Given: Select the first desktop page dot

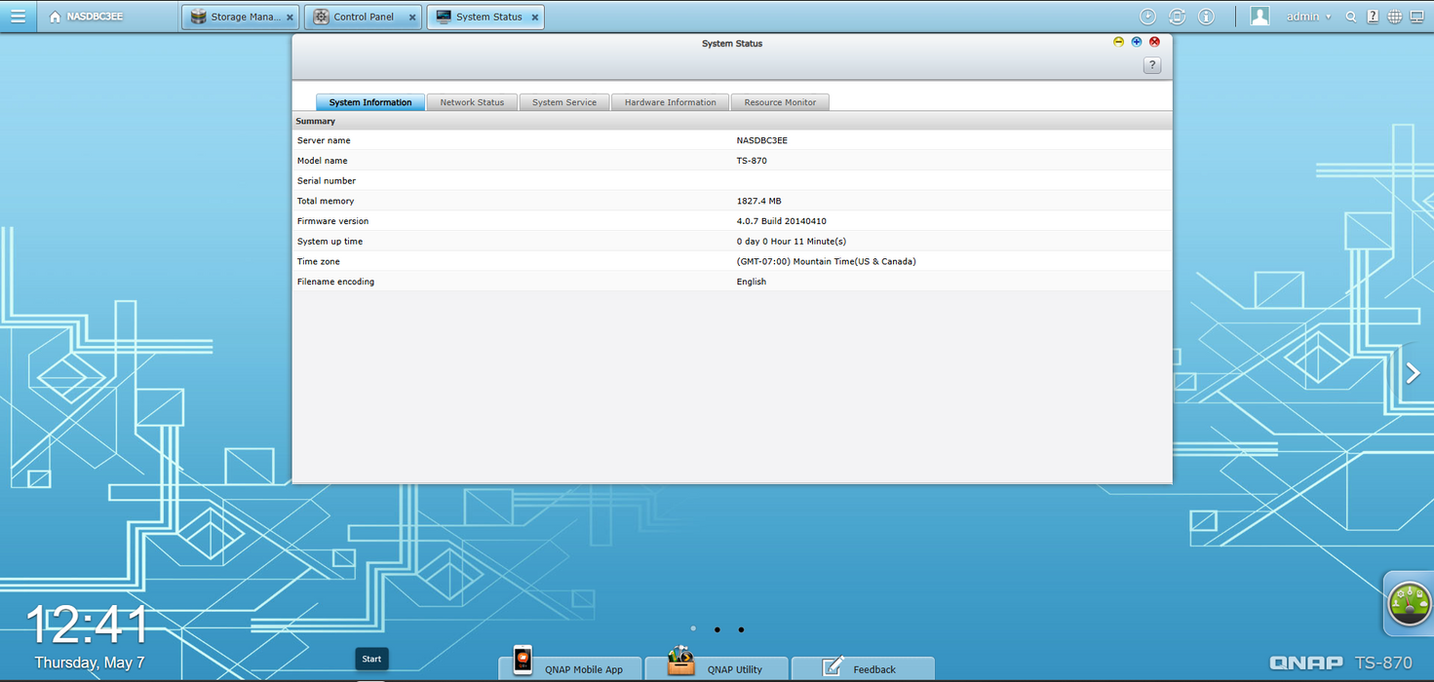Looking at the screenshot, I should point(693,629).
